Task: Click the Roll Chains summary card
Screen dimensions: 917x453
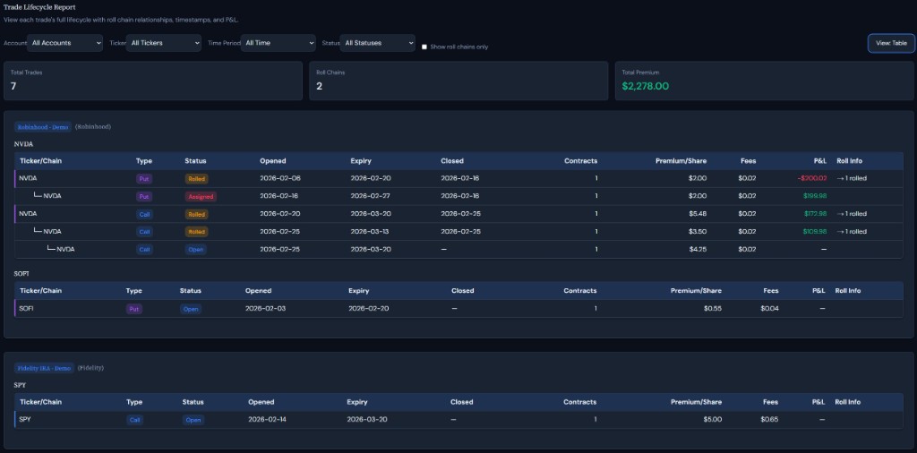Action: click(457, 81)
